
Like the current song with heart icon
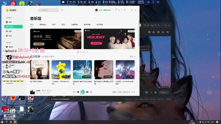coord(37,93)
